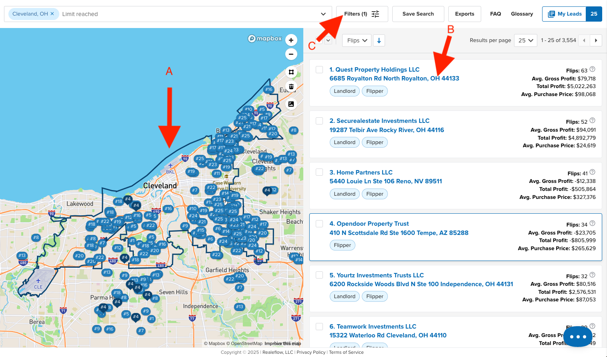Open address 5440 Louie Ln Reno, NV
Image resolution: width=607 pixels, height=357 pixels.
click(x=386, y=181)
